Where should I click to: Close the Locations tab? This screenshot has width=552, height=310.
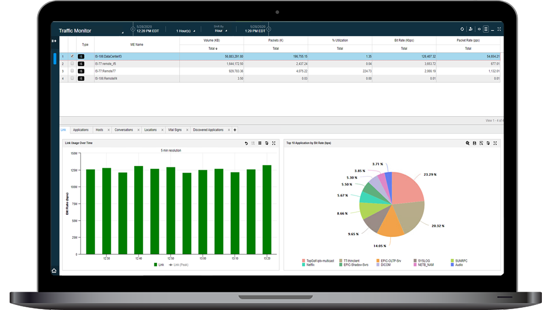pos(162,130)
